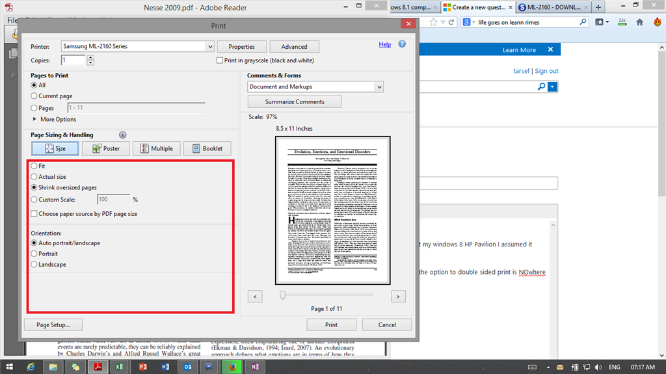This screenshot has height=374, width=666.
Task: Decrease copies with the down stepper
Action: [90, 63]
